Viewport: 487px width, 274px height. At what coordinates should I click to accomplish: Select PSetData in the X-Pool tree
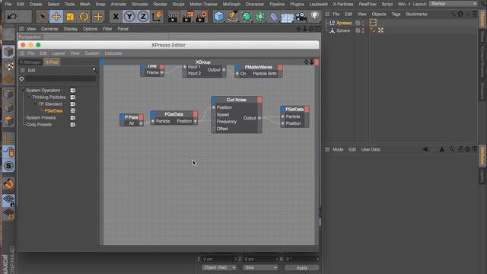point(53,111)
